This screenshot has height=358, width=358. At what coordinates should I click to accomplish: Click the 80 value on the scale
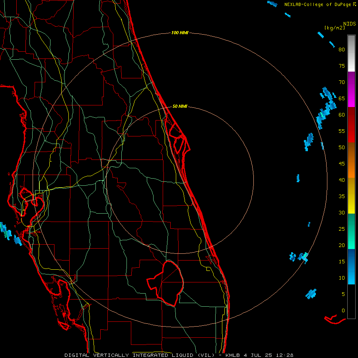pyautogui.click(x=342, y=50)
